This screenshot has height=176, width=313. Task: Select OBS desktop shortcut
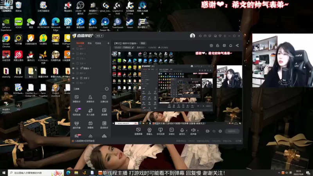[x=80, y=8]
